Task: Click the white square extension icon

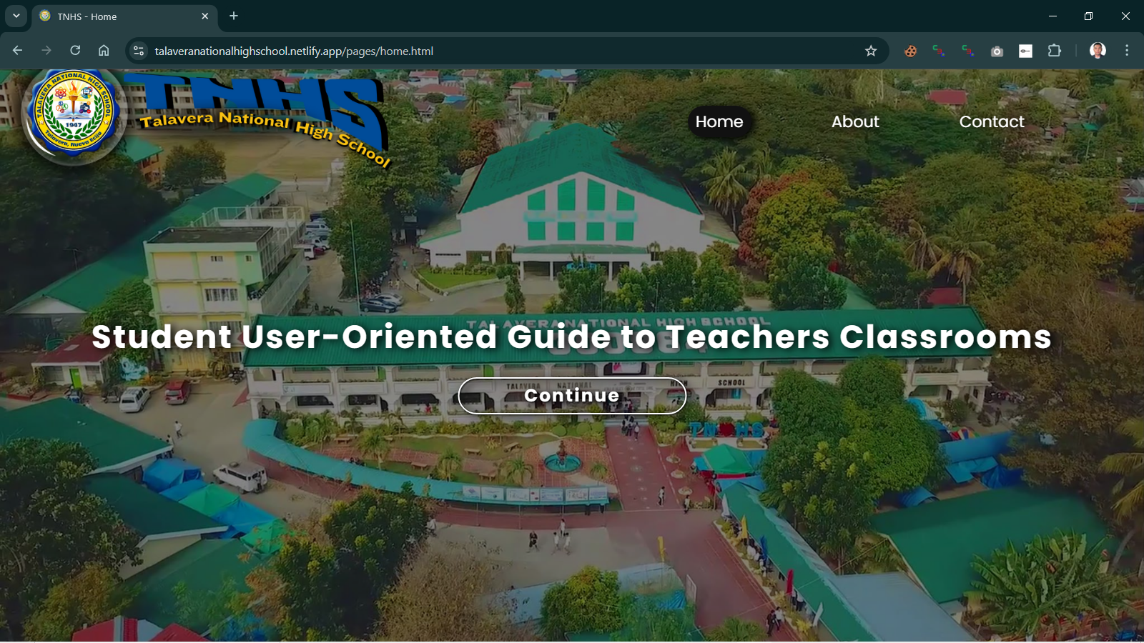Action: point(1025,51)
